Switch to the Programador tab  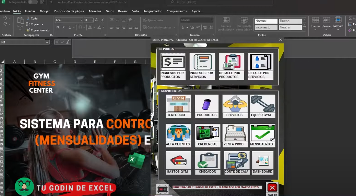click(x=152, y=11)
